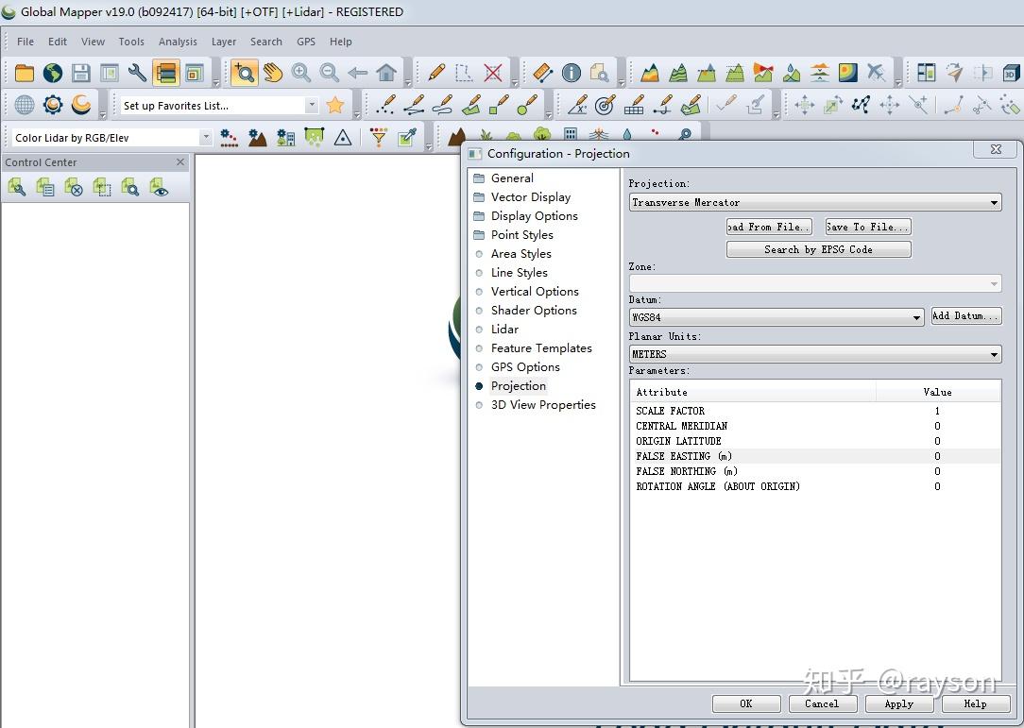Click the OK button
The image size is (1024, 728).
745,703
